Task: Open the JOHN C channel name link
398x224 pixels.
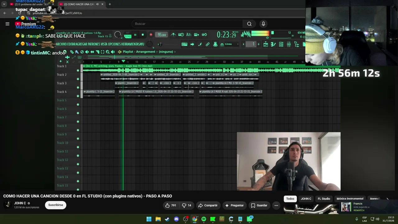Action: 20,203
